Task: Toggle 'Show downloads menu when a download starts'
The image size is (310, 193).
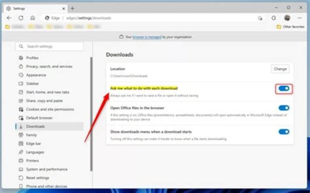Action: [284, 132]
